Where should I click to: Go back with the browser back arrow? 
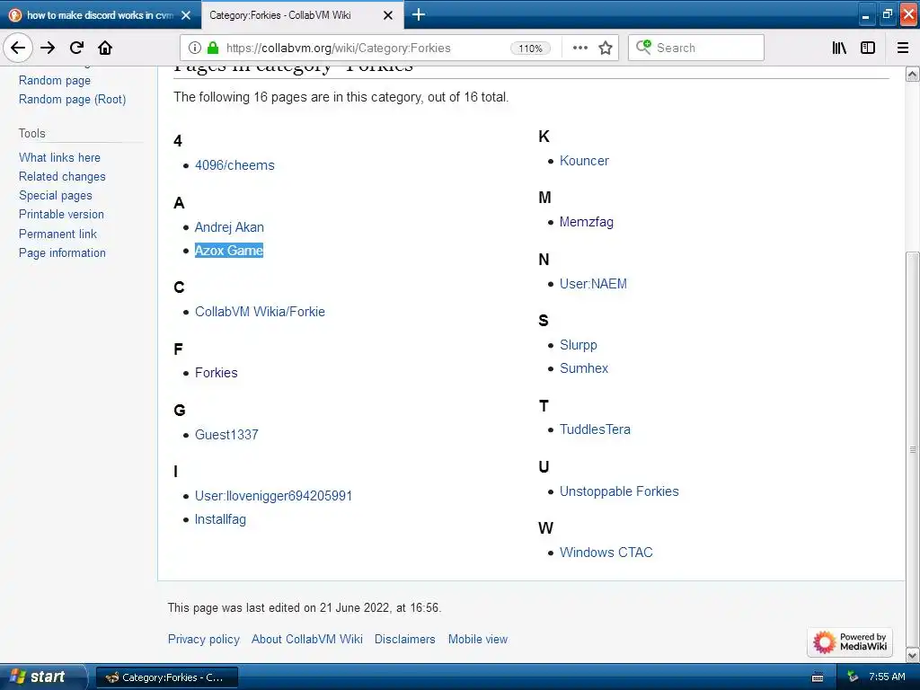(x=18, y=48)
